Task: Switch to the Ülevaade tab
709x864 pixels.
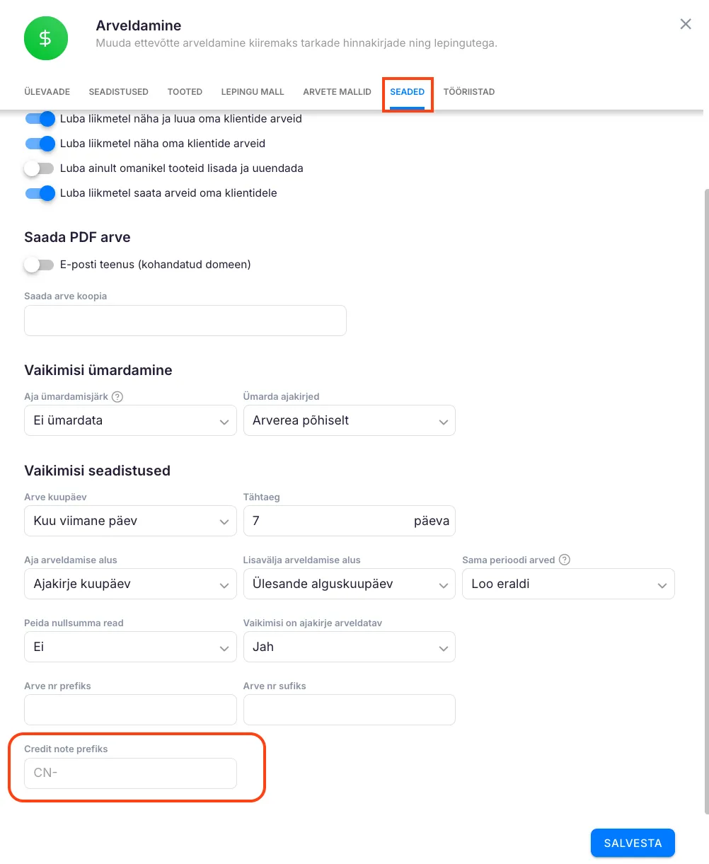Action: [47, 92]
